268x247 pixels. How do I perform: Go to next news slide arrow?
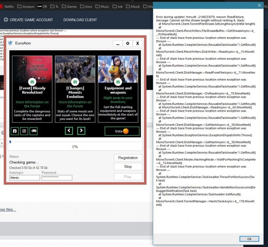coord(81,131)
